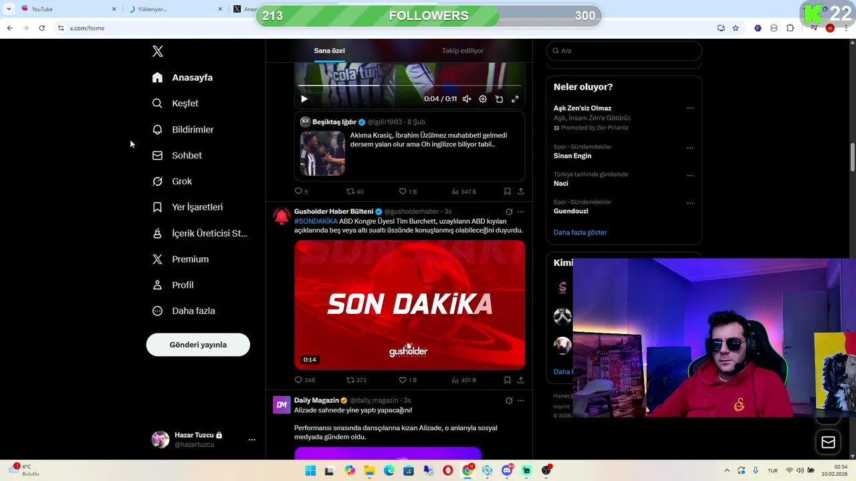
Task: Switch to Sana özel tab
Action: (329, 51)
